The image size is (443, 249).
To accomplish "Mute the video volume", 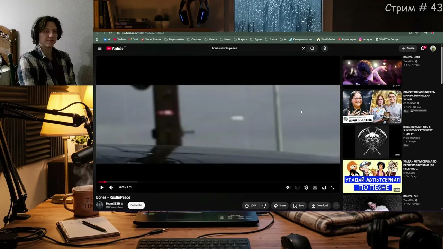I will coord(111,187).
